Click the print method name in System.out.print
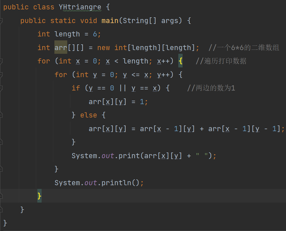Screen dimensions: 286x231 click(x=129, y=156)
